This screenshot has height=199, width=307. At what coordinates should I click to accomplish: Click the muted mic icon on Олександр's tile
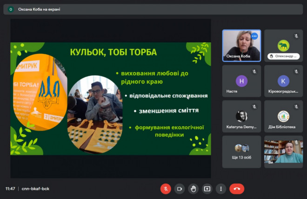tap(296, 36)
